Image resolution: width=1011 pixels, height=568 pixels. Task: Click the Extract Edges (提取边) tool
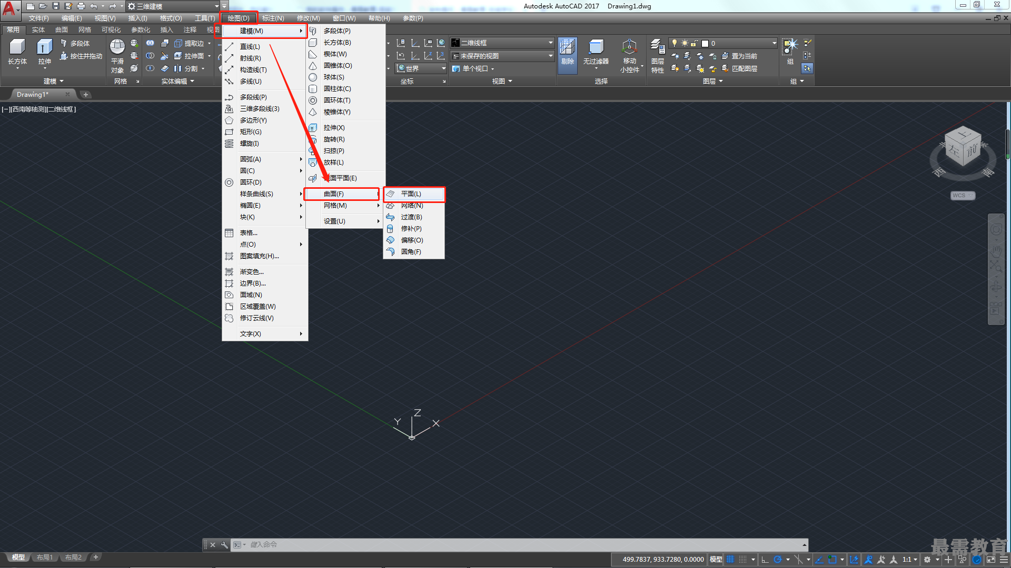coord(189,43)
